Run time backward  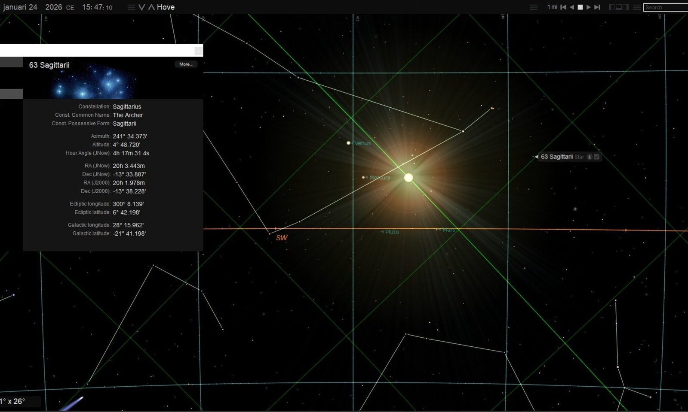(x=572, y=7)
